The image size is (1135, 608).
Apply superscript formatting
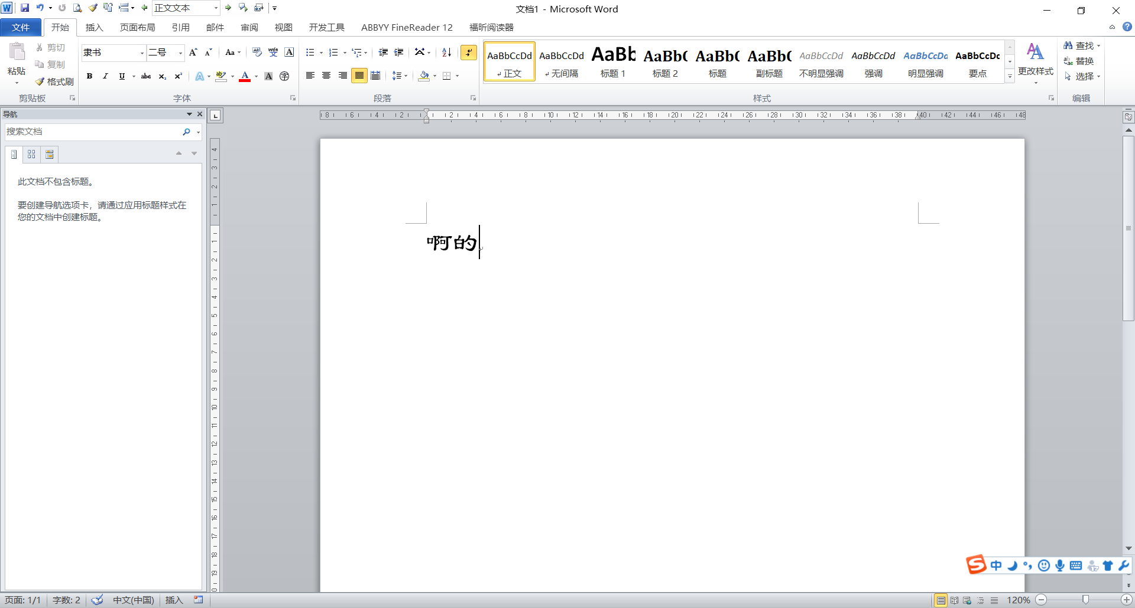178,76
